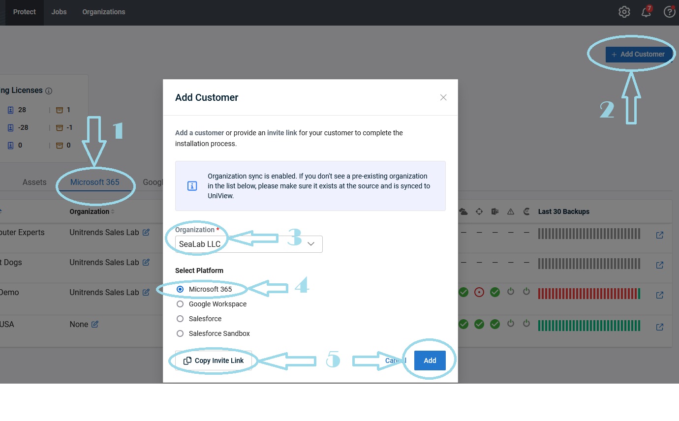Click Unitrends Sales Lab in Demo row
The image size is (679, 421).
[104, 292]
